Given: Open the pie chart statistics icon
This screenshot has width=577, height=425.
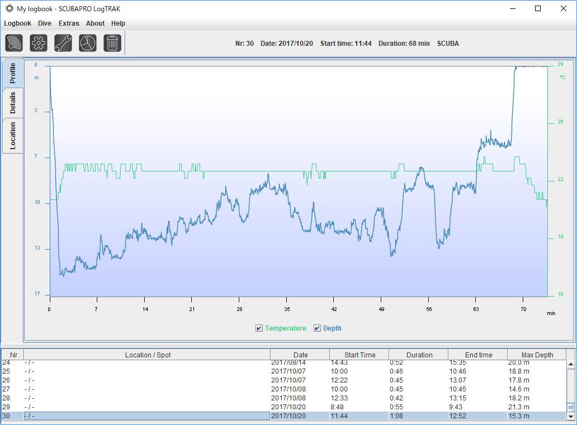Looking at the screenshot, I should 88,43.
